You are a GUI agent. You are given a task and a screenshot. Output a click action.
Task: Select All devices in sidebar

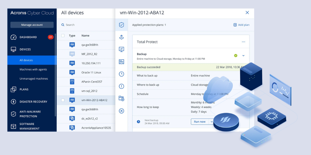point(32,60)
